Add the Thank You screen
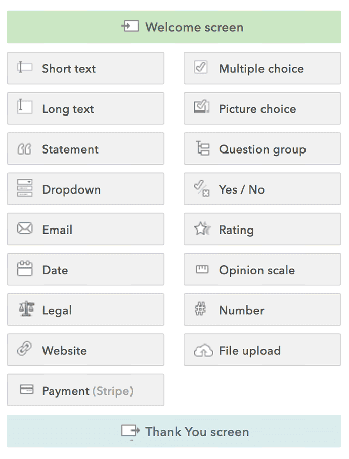This screenshot has width=349, height=459. coord(174,431)
